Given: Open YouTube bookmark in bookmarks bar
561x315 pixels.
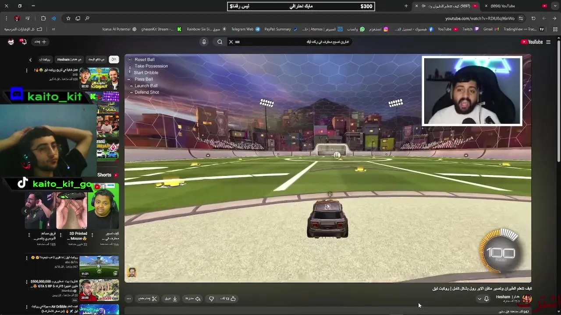Looking at the screenshot, I should tap(447, 29).
